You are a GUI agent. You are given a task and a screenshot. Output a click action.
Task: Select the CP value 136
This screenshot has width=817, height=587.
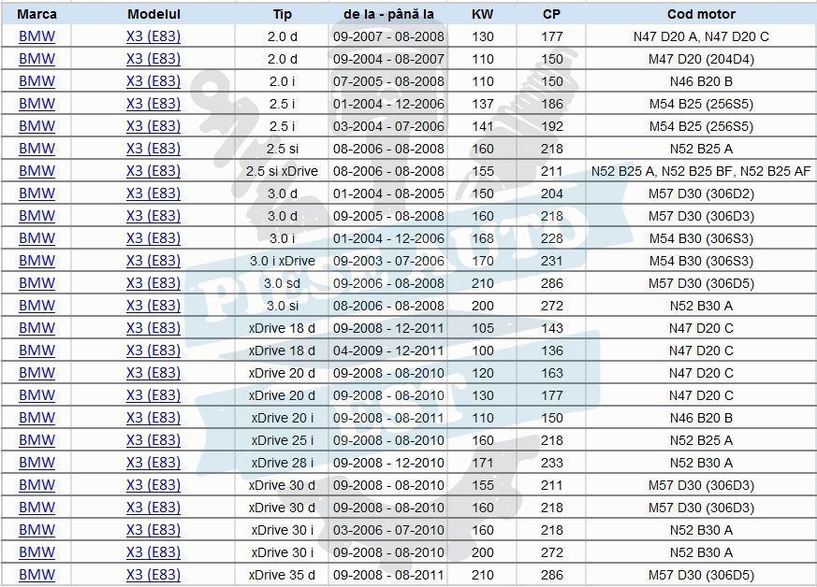tap(551, 351)
